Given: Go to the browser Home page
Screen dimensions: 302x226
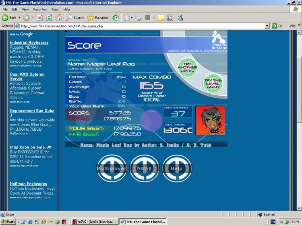Looking at the screenshot, I should [58, 18].
